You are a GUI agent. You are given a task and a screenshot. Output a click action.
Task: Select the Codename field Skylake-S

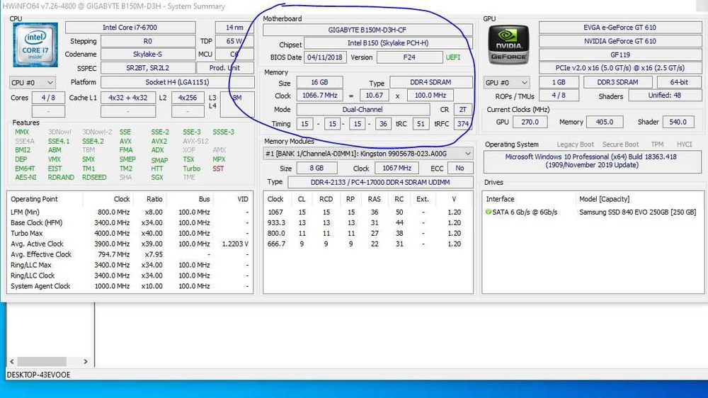pos(148,55)
